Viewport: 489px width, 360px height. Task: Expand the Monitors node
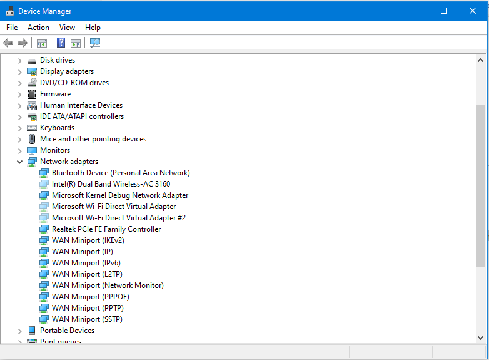19,151
